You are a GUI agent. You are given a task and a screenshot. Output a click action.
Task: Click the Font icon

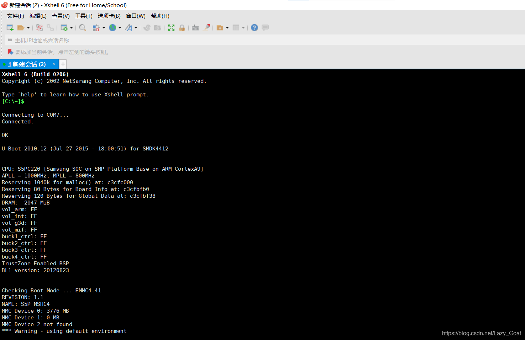click(x=128, y=28)
